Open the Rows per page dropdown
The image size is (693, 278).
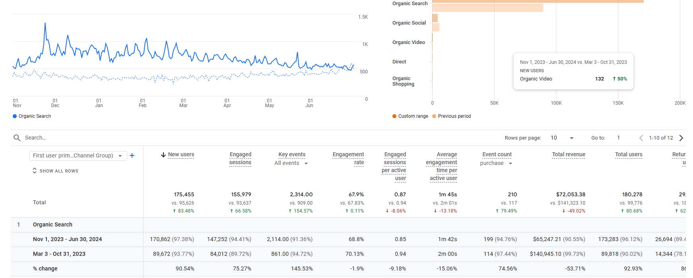pyautogui.click(x=571, y=138)
